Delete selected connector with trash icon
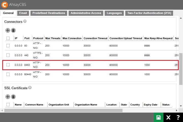 coord(13,30)
